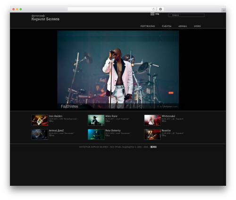The height and width of the screenshot is (200, 236).
Task: Click the comments icon under Whitesnake
Action: 163,121
